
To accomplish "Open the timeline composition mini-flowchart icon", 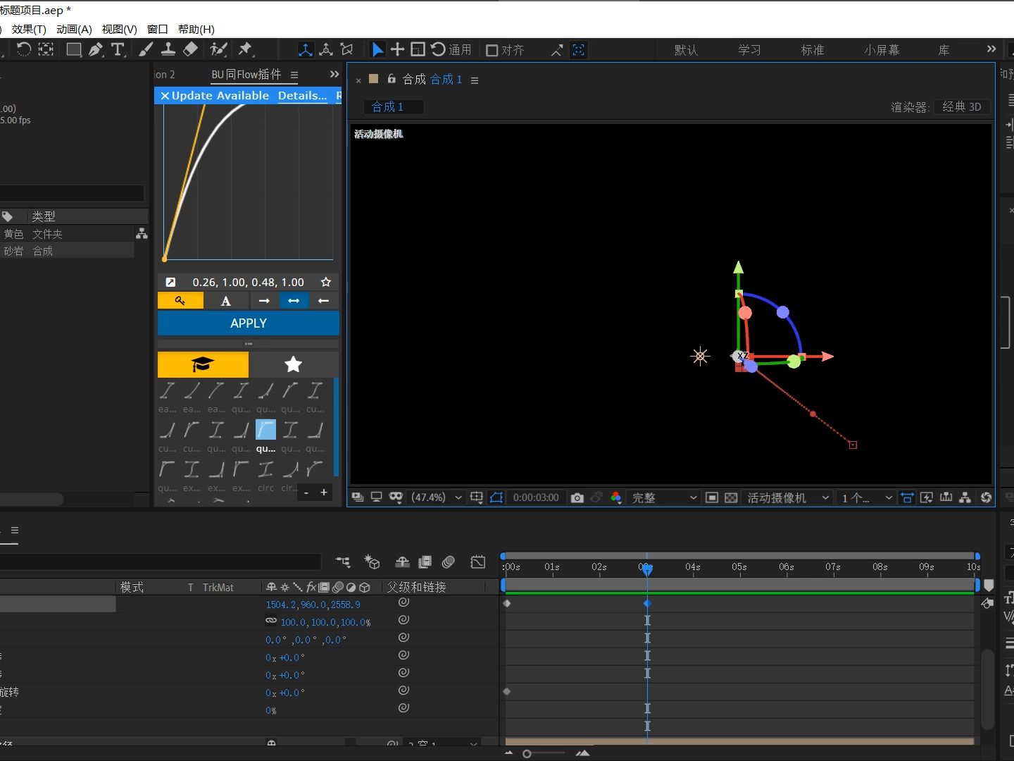I will 343,562.
